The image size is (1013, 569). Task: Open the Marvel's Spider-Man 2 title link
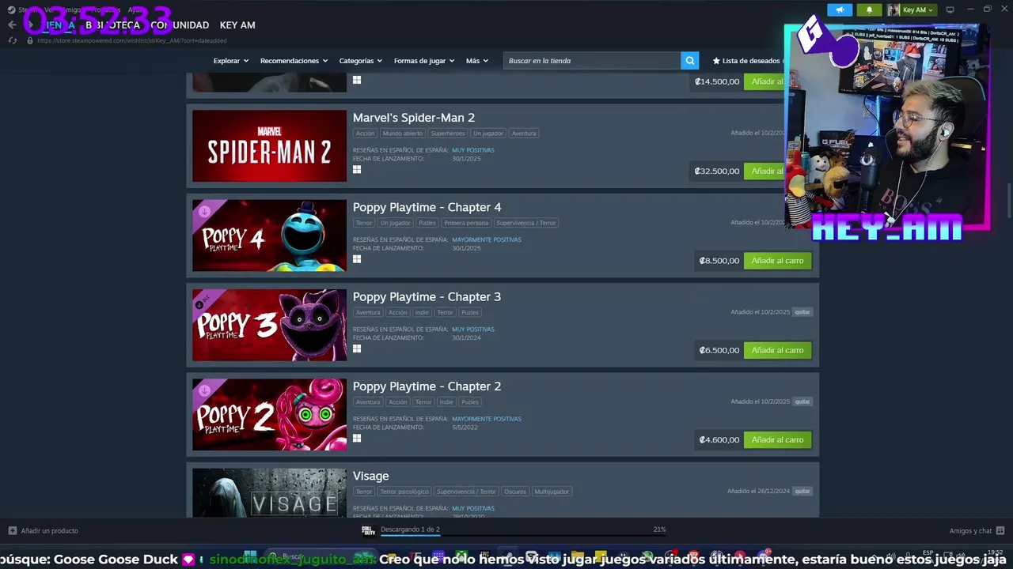click(x=414, y=118)
